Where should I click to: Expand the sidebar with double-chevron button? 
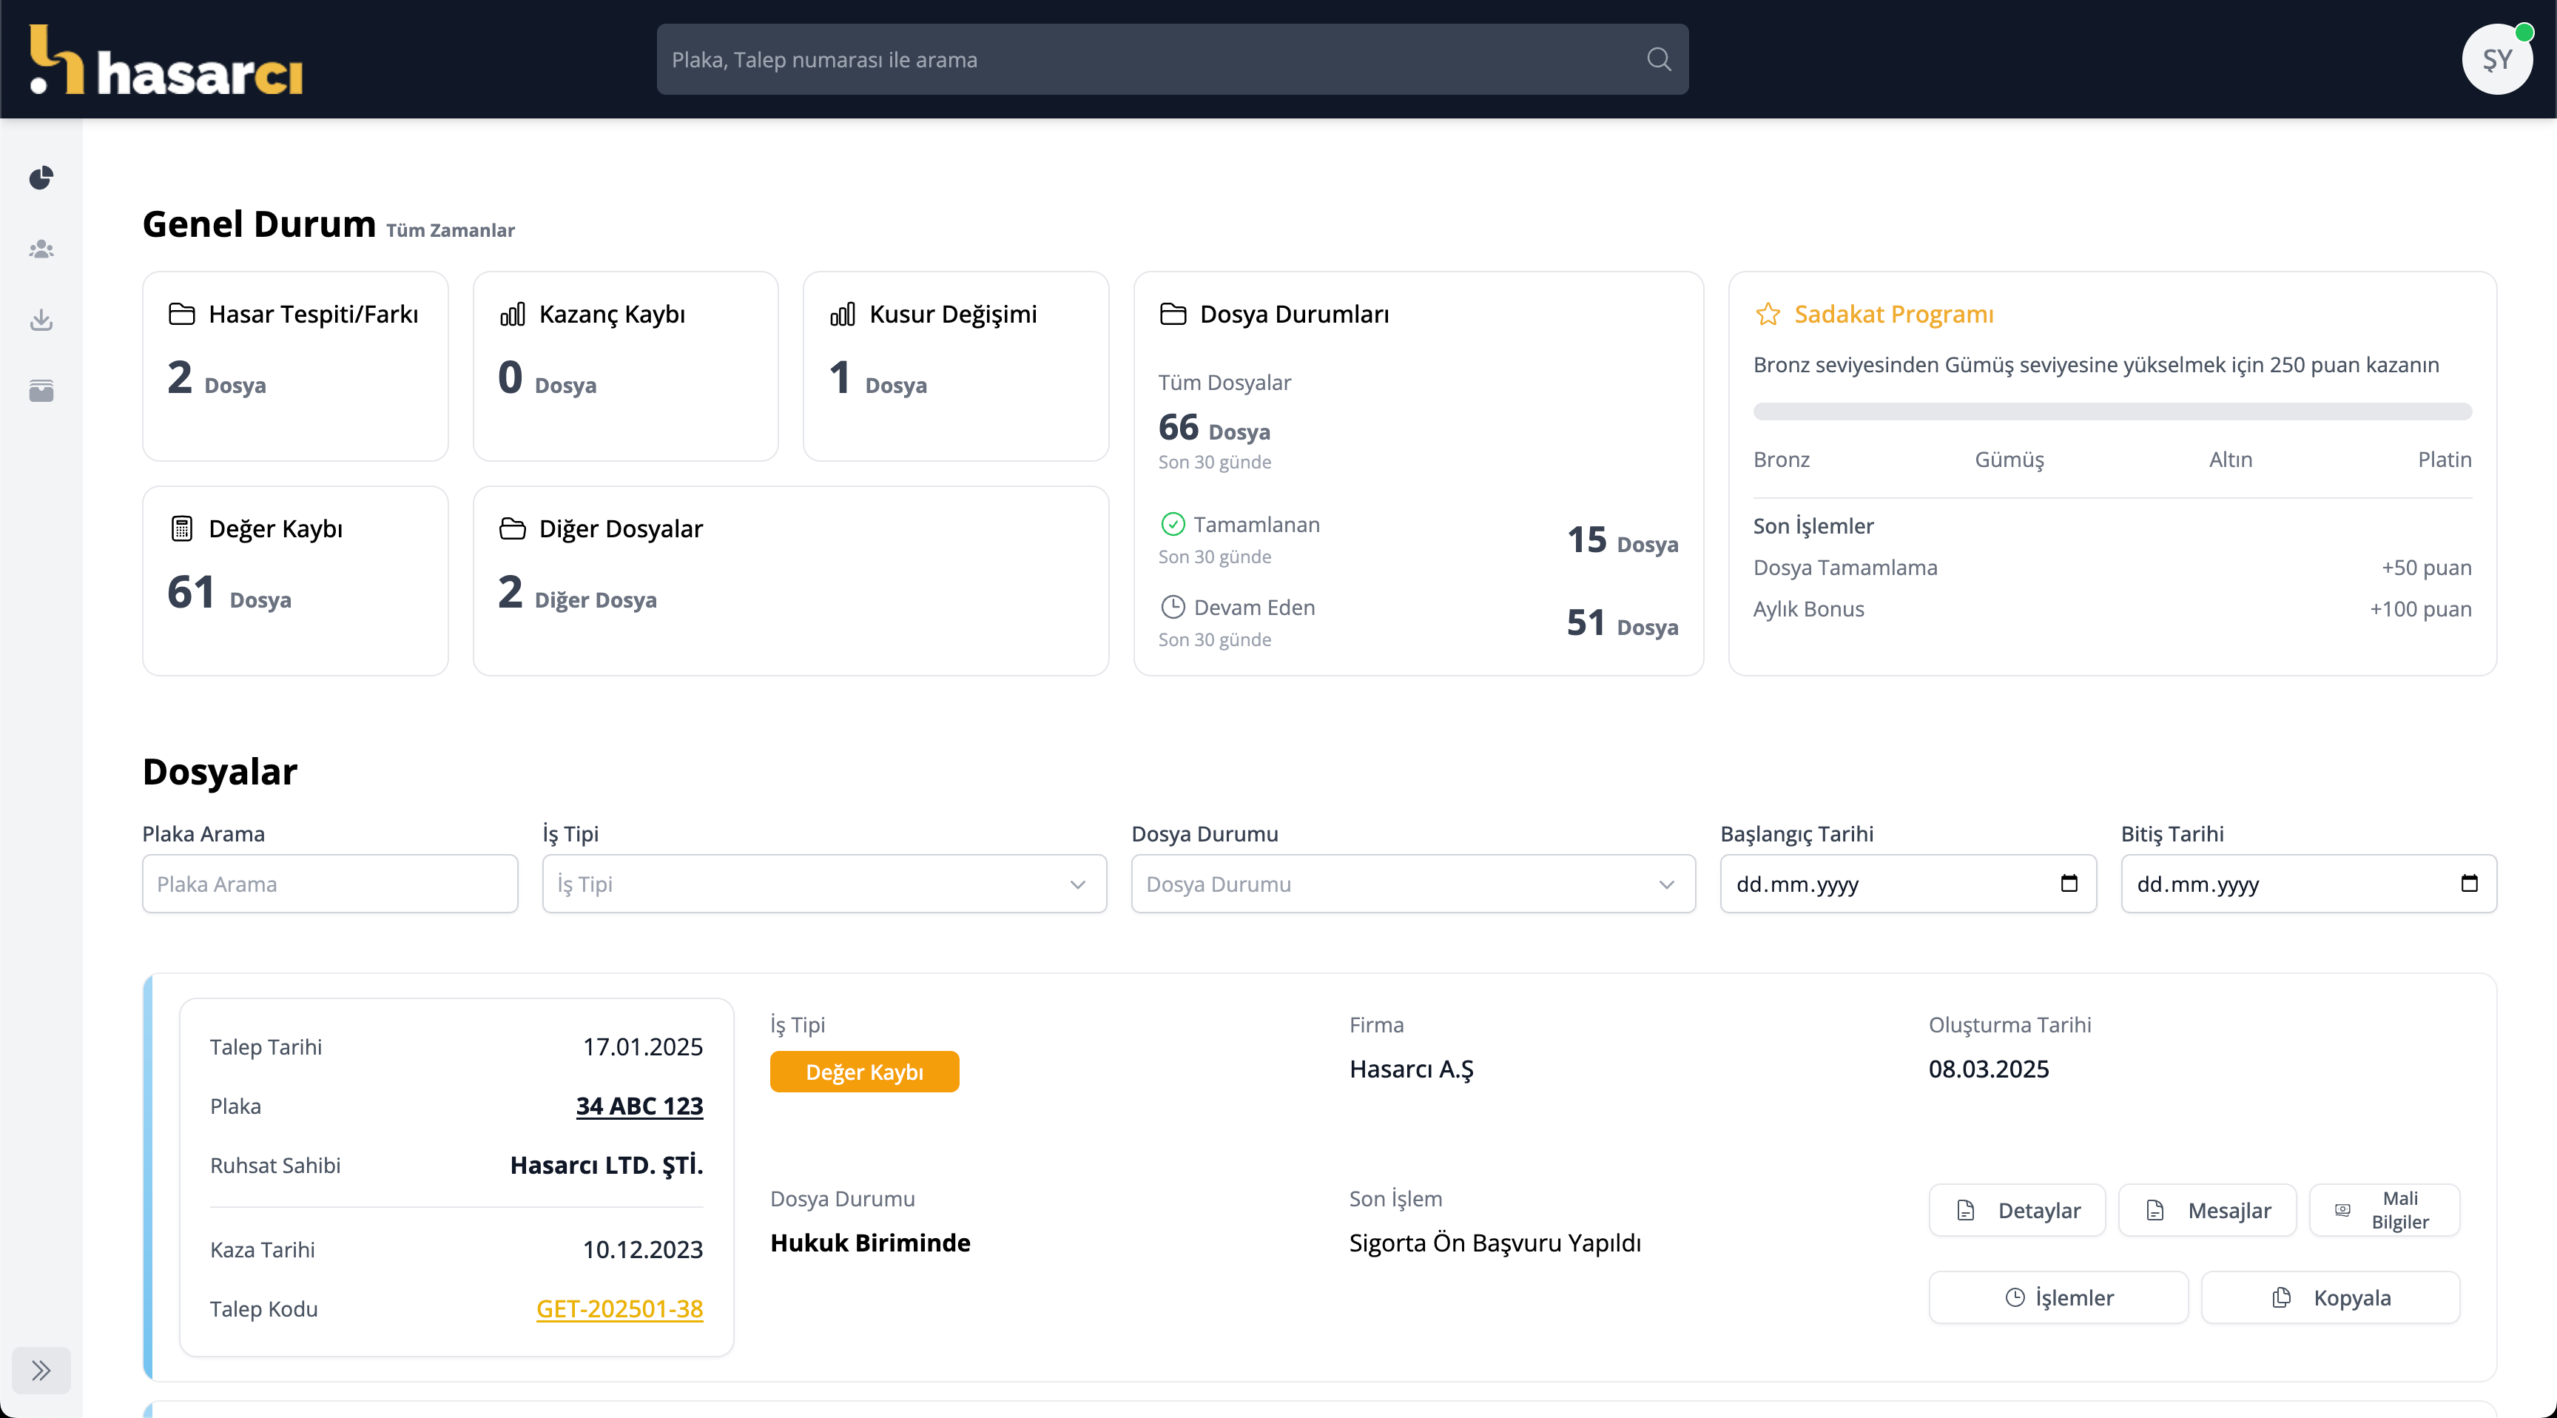pos(41,1371)
